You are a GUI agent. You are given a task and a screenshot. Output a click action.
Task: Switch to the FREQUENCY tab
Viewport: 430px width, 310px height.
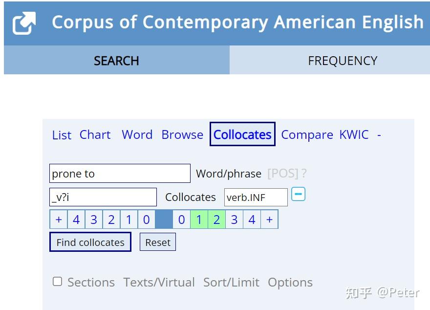(343, 61)
